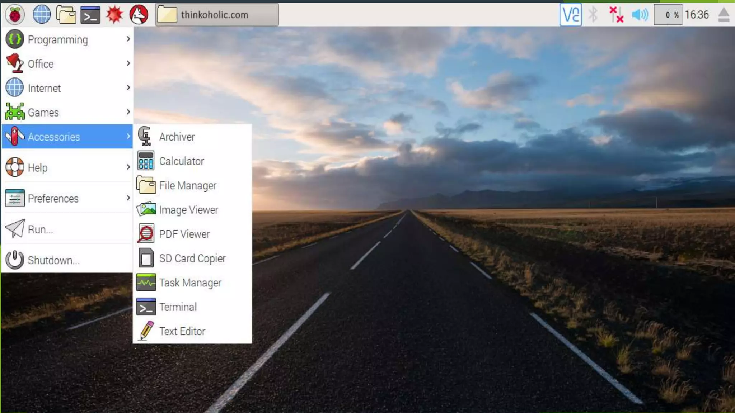
Task: Toggle the volume speaker icon
Action: coord(640,15)
